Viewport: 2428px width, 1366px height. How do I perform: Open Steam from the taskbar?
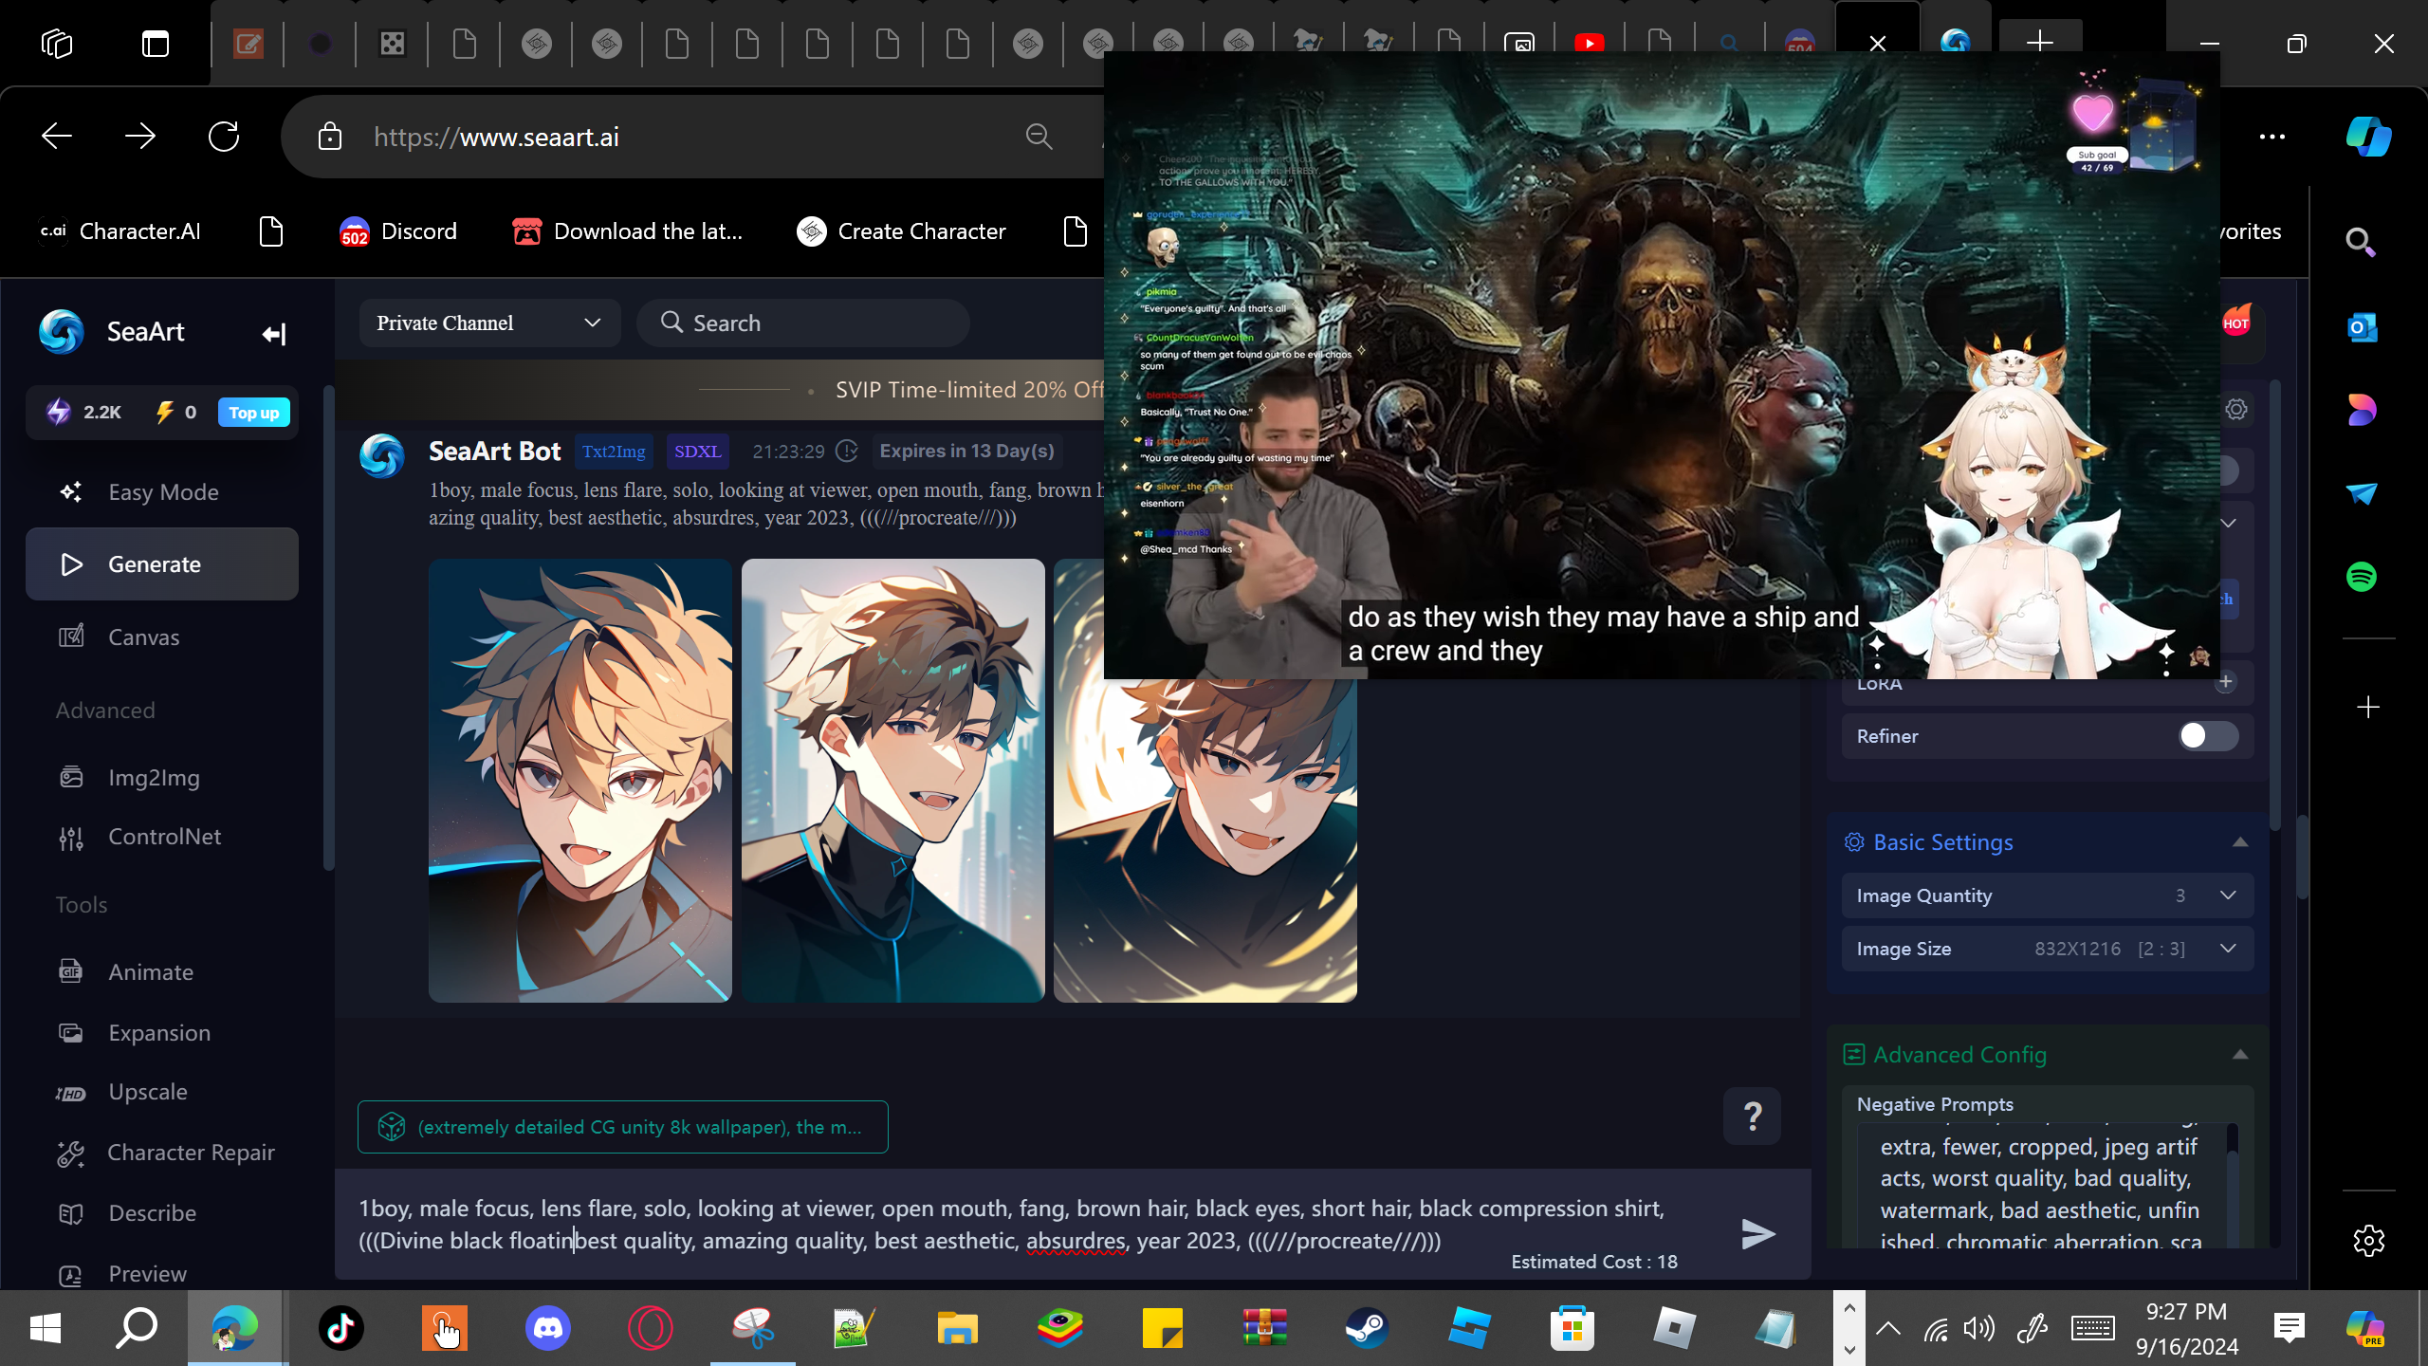1368,1328
